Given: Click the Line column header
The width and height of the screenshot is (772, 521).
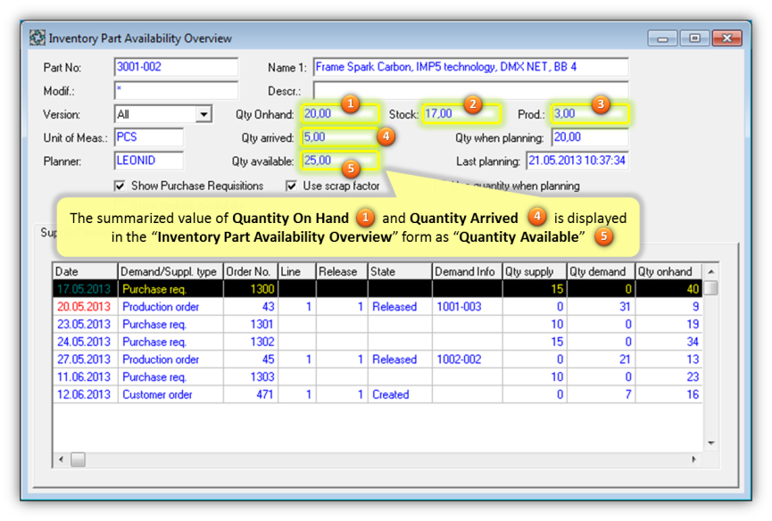Looking at the screenshot, I should click(x=297, y=271).
